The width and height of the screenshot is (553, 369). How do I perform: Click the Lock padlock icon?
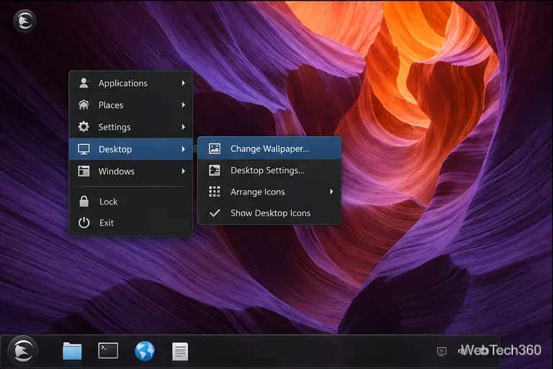tap(84, 201)
